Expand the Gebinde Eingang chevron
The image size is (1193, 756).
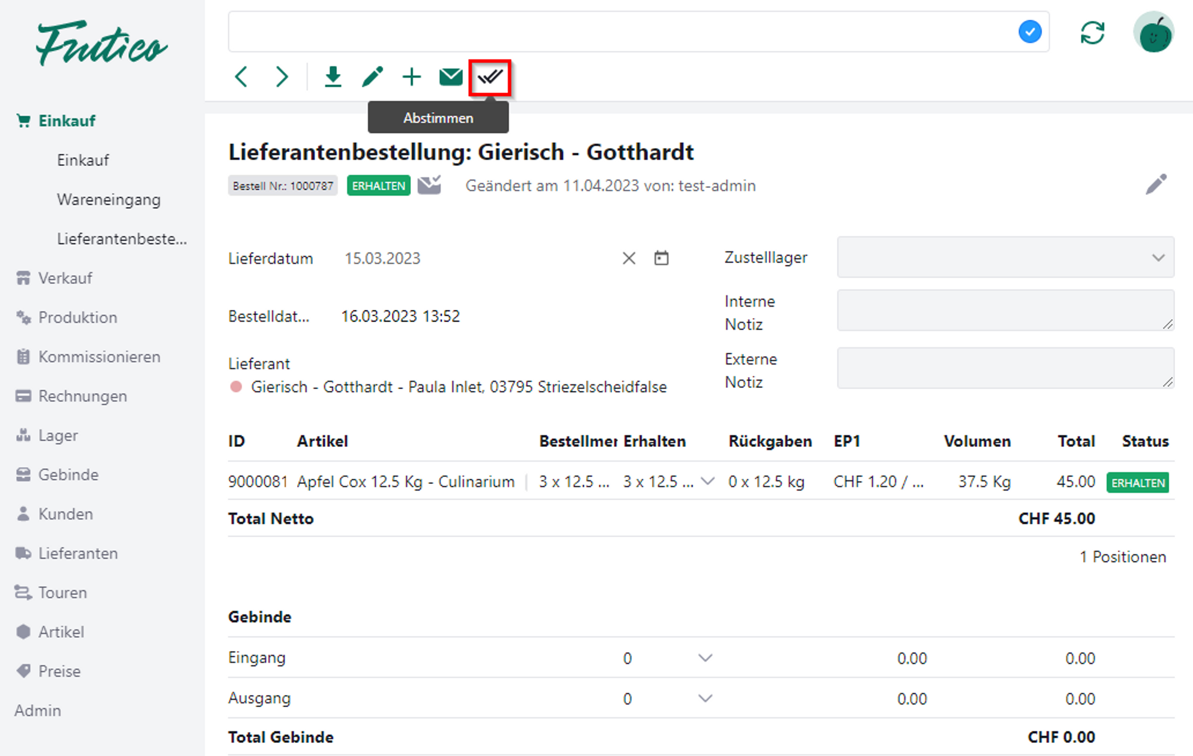705,658
